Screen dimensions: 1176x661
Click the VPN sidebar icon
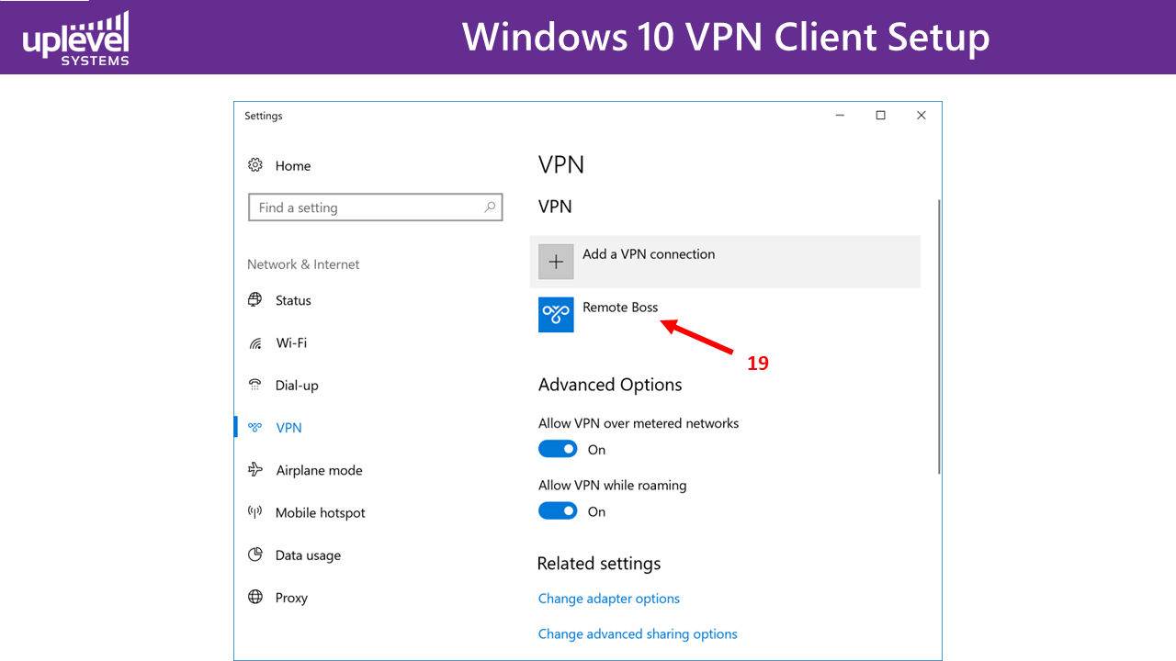click(x=255, y=428)
